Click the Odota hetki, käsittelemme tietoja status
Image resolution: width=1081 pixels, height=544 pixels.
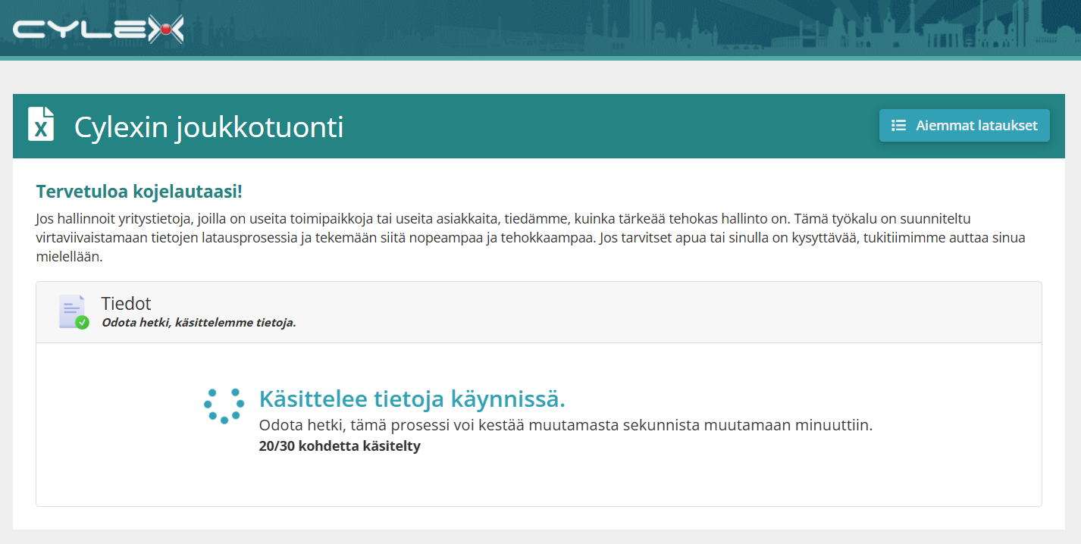pos(199,323)
